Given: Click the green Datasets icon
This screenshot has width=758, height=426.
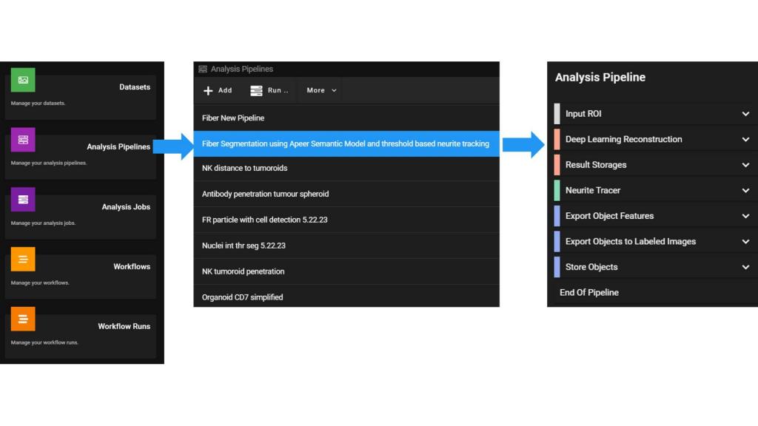Looking at the screenshot, I should [x=23, y=80].
